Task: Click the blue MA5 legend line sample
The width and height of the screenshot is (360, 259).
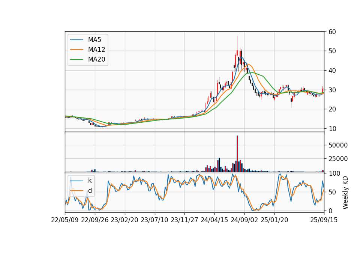Action: pyautogui.click(x=76, y=40)
